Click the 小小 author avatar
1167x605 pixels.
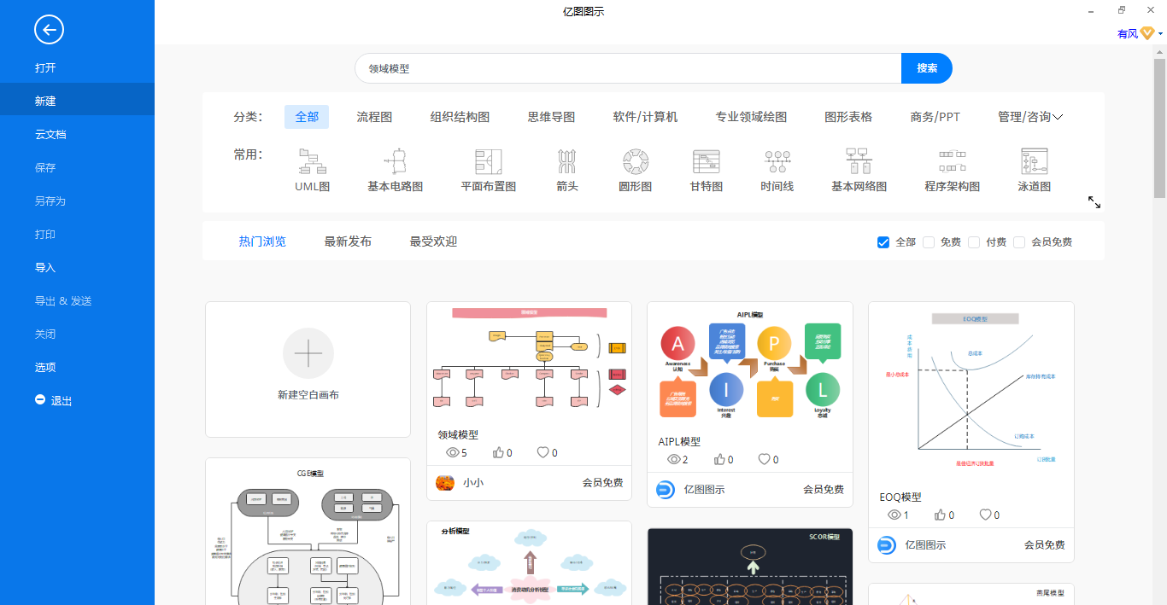(445, 483)
